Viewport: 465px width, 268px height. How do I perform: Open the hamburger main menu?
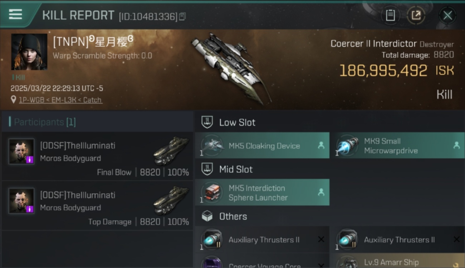(x=15, y=15)
